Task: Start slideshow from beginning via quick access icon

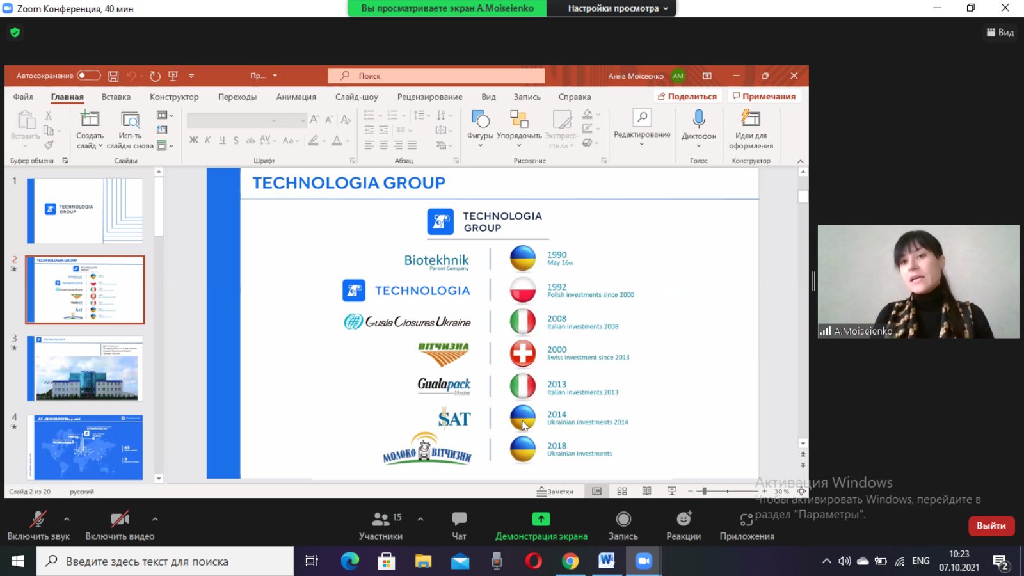Action: click(173, 76)
